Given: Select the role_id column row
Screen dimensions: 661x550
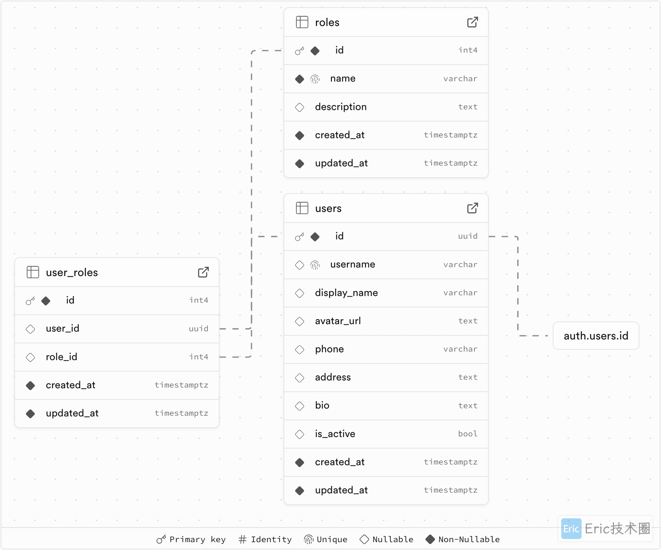Looking at the screenshot, I should click(117, 357).
